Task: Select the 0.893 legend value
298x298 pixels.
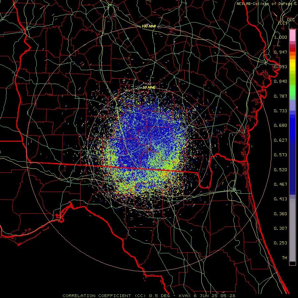Action: (280, 67)
